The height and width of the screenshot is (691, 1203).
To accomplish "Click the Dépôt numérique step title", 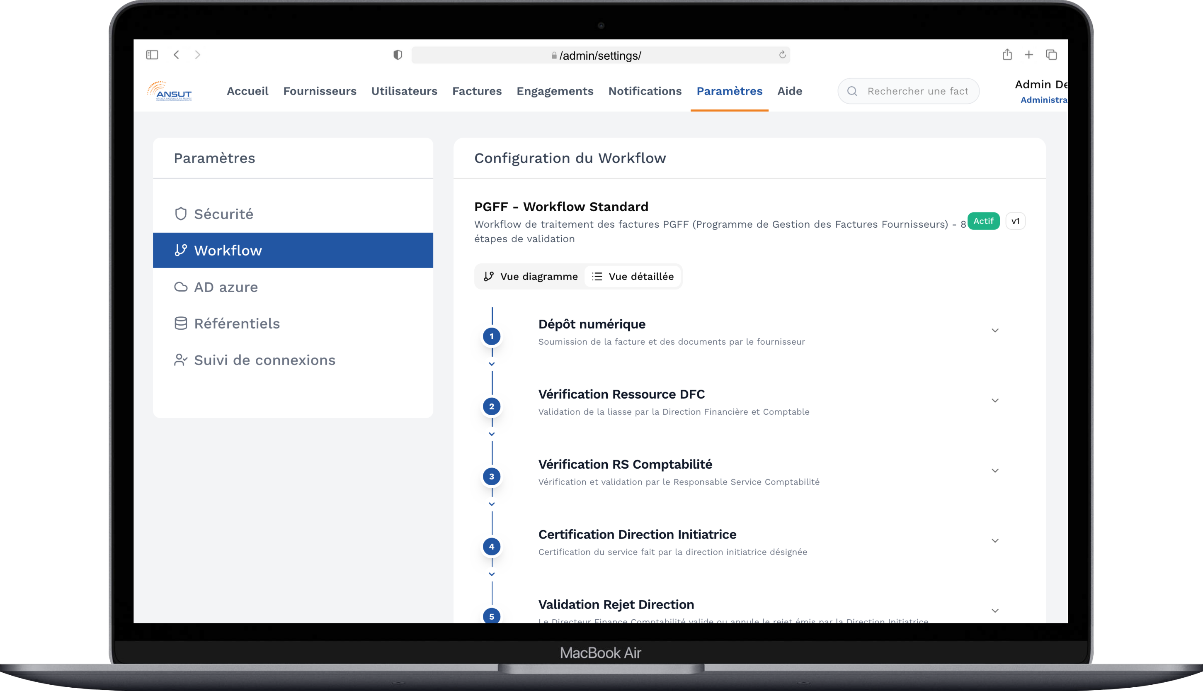I will 592,324.
